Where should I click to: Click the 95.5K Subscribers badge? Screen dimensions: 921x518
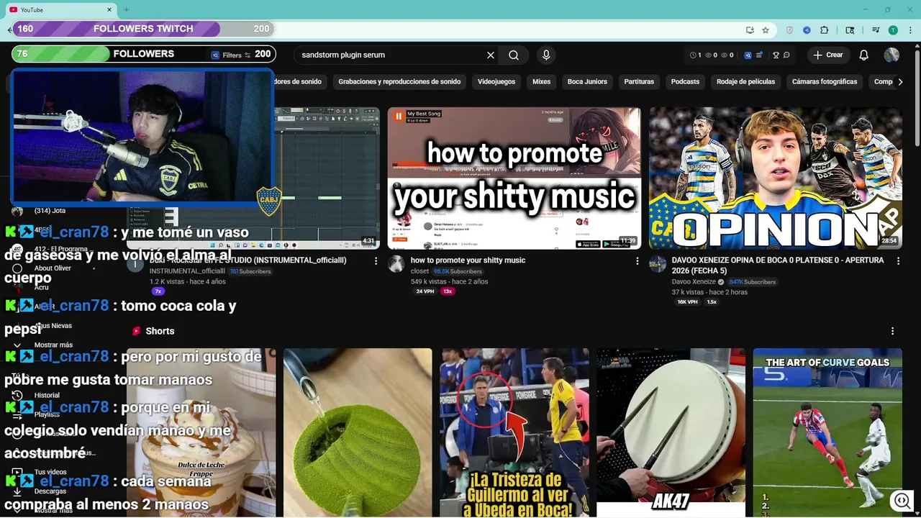[457, 272]
